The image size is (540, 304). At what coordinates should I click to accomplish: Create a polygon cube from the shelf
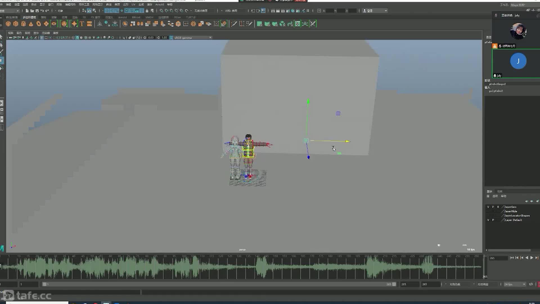coord(16,24)
